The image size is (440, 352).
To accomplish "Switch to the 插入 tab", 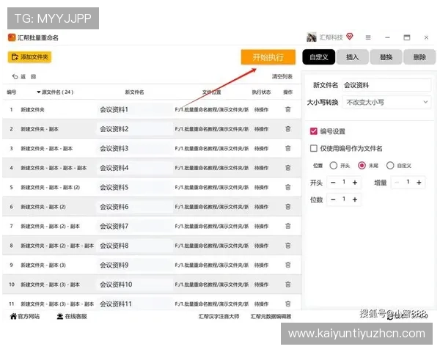I will pos(352,56).
